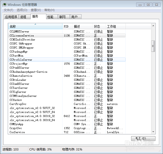Select the CCRemoteService row

67,76
